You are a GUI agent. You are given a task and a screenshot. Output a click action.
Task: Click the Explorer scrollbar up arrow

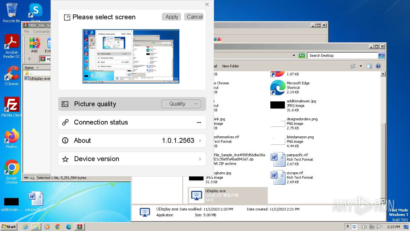pyautogui.click(x=383, y=74)
